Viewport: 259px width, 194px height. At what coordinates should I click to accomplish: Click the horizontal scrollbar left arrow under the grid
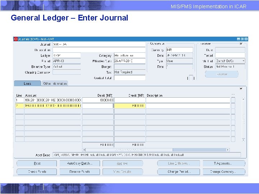click(84, 150)
